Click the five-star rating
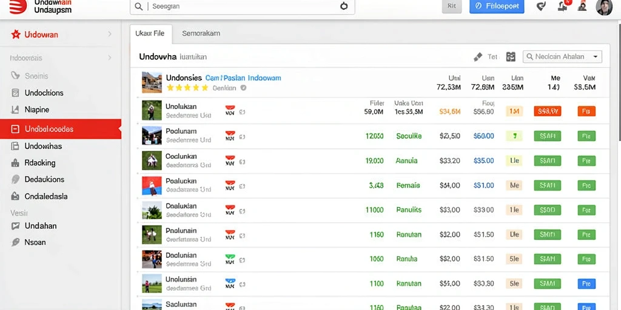 [x=187, y=88]
